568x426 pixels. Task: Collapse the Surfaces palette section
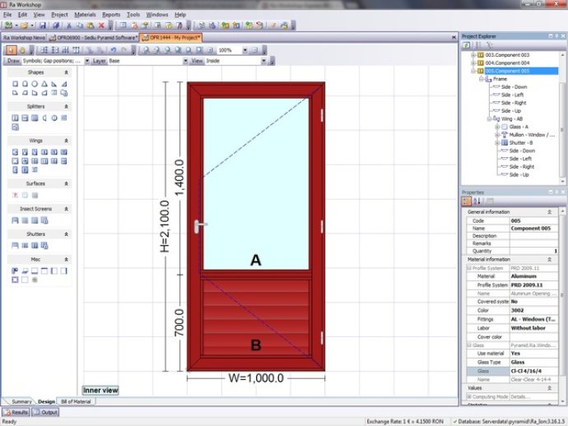tap(67, 184)
